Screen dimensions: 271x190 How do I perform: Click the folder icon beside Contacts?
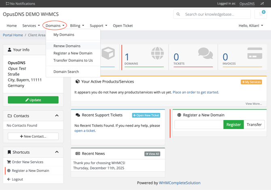point(10,116)
